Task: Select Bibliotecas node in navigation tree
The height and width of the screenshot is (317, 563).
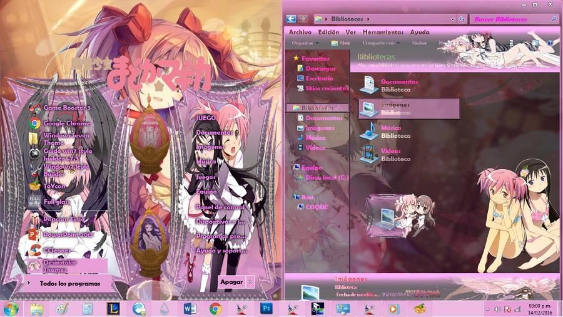Action: coord(317,108)
